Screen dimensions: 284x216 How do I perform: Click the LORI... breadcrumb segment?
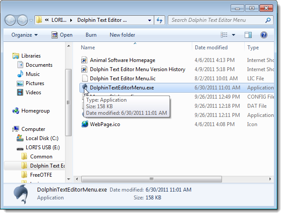point(59,20)
